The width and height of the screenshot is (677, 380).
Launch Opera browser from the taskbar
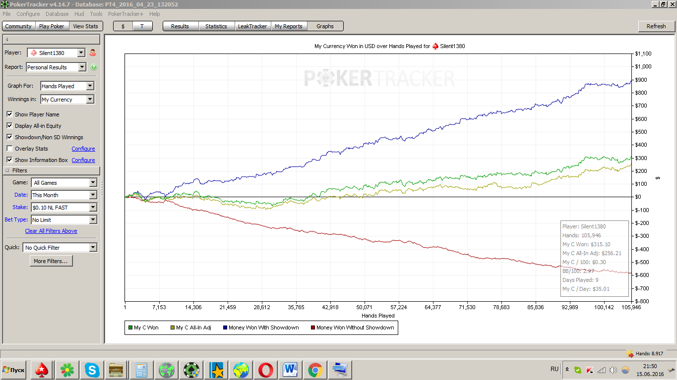point(266,370)
